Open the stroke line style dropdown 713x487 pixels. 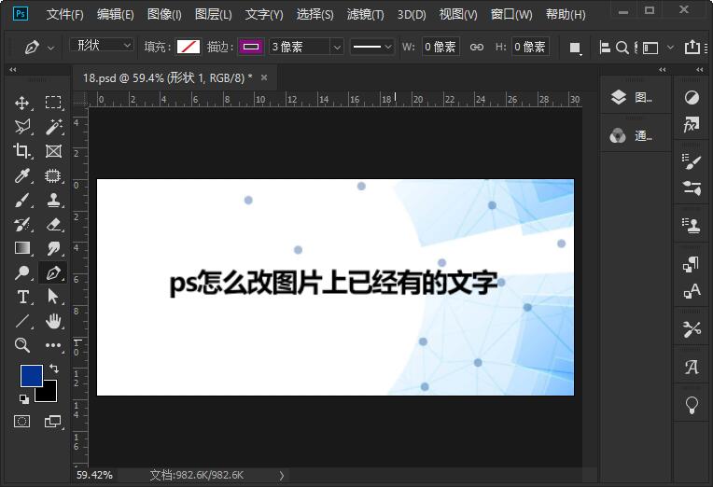point(372,47)
